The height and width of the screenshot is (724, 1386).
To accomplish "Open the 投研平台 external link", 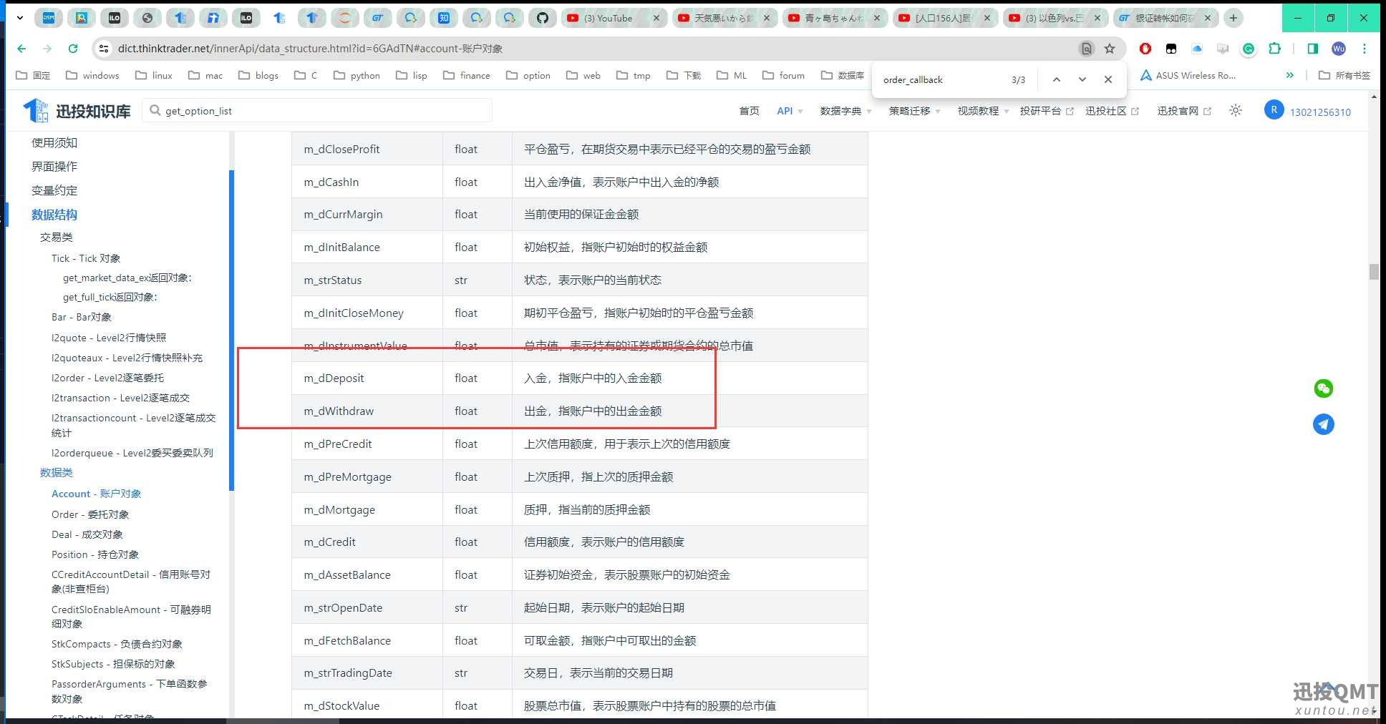I will tap(1047, 111).
